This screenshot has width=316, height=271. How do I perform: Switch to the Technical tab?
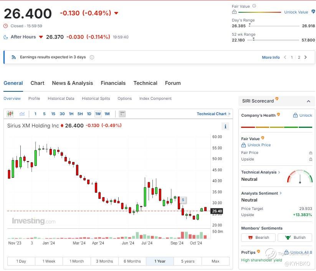(x=145, y=83)
